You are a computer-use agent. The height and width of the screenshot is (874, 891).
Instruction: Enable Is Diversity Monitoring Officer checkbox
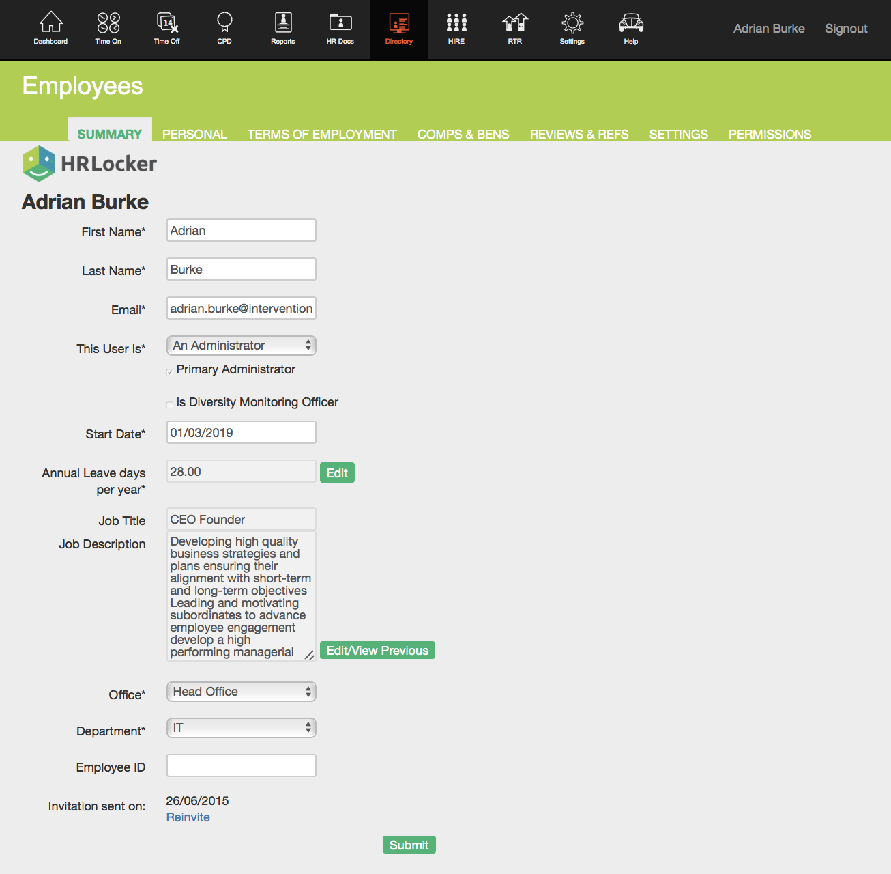(x=170, y=404)
